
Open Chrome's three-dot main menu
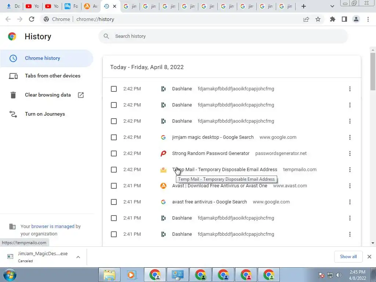pos(368,19)
